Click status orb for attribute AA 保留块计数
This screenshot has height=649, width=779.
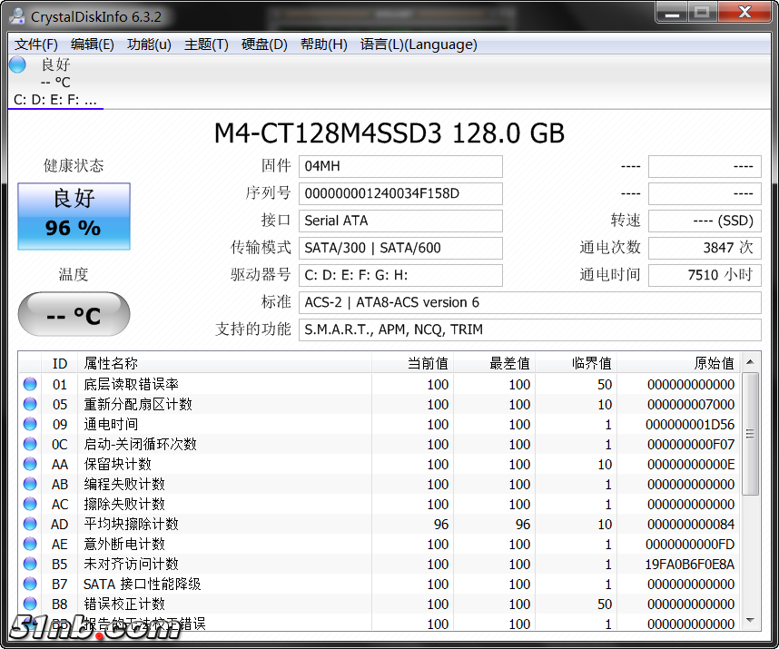(30, 464)
